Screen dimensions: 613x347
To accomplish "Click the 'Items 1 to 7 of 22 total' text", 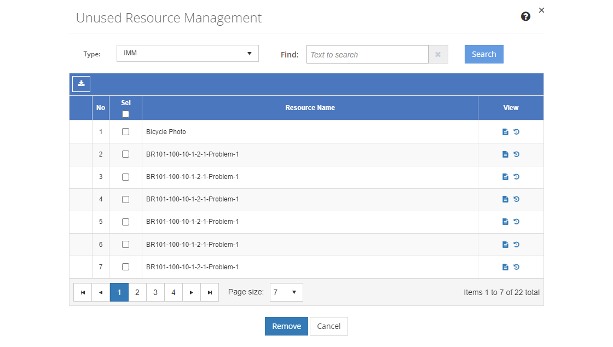I will 501,292.
